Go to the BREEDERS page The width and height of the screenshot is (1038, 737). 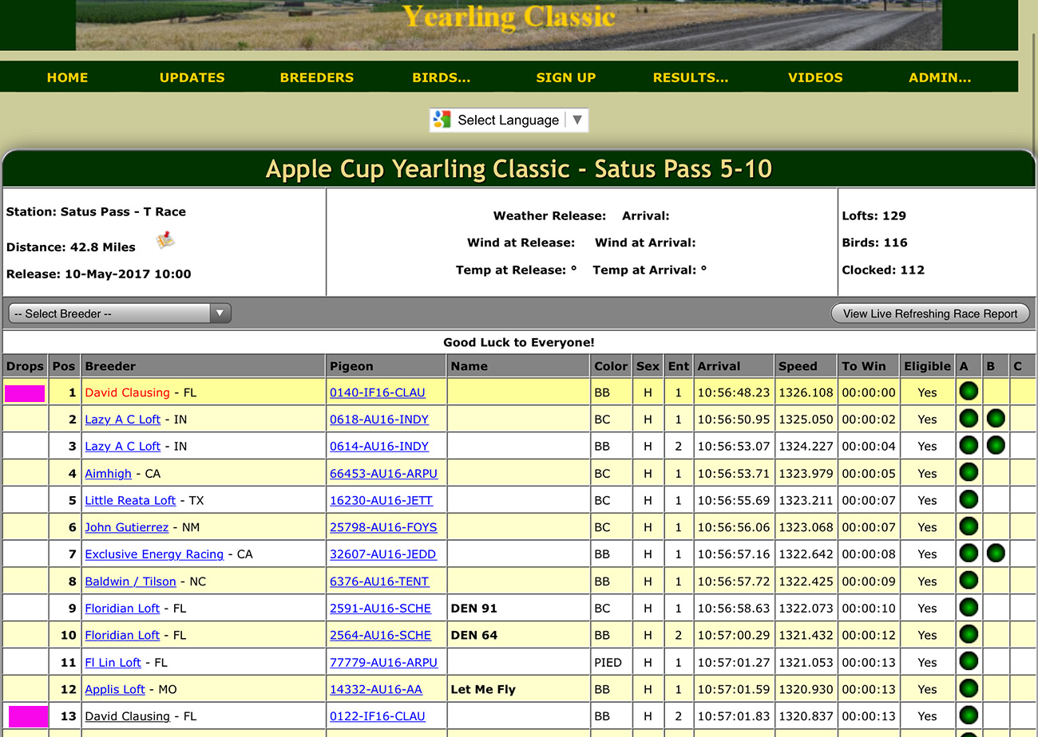[x=316, y=77]
